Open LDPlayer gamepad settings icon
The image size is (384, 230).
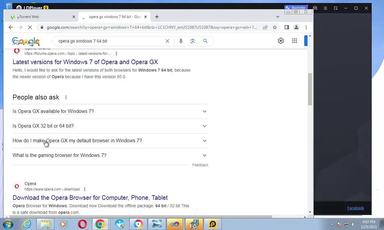click(x=315, y=8)
